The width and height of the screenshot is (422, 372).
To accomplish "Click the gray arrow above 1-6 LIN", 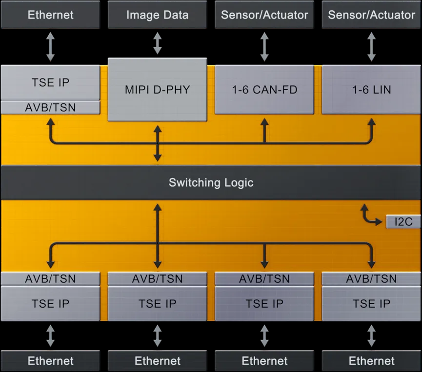I will click(371, 47).
